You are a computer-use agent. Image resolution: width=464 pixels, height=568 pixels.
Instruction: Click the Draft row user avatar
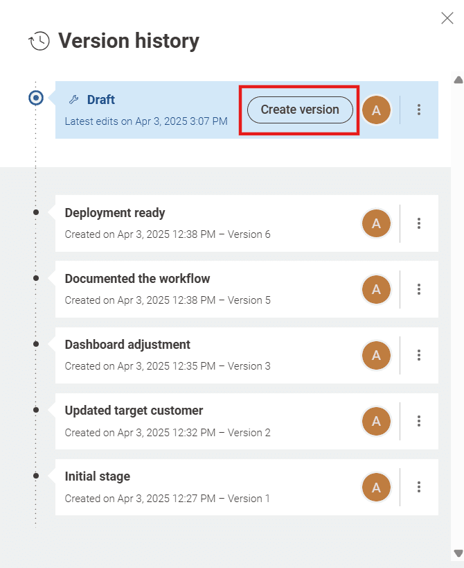click(376, 110)
